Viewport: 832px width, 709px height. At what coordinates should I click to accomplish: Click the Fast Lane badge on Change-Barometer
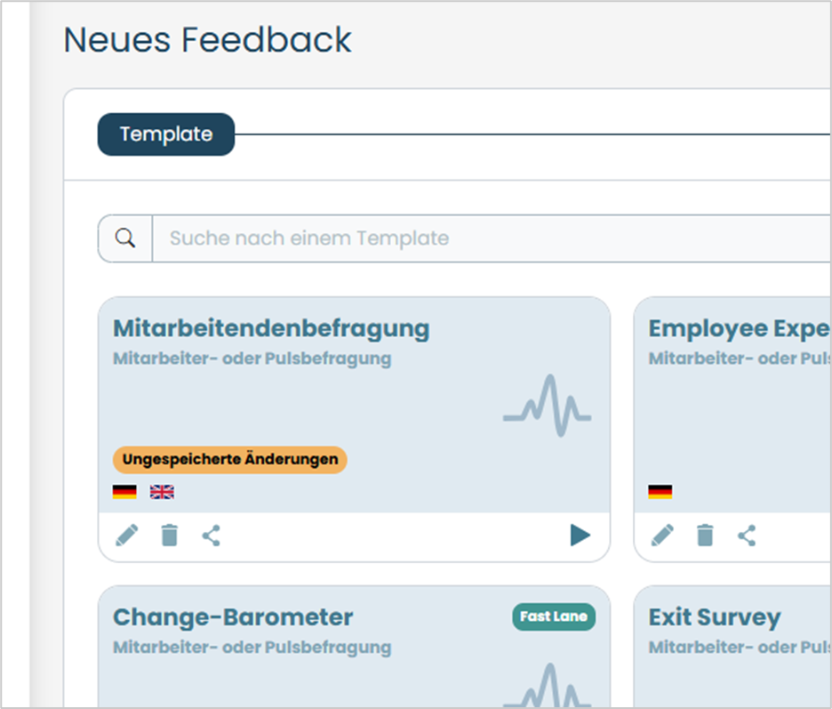point(554,616)
